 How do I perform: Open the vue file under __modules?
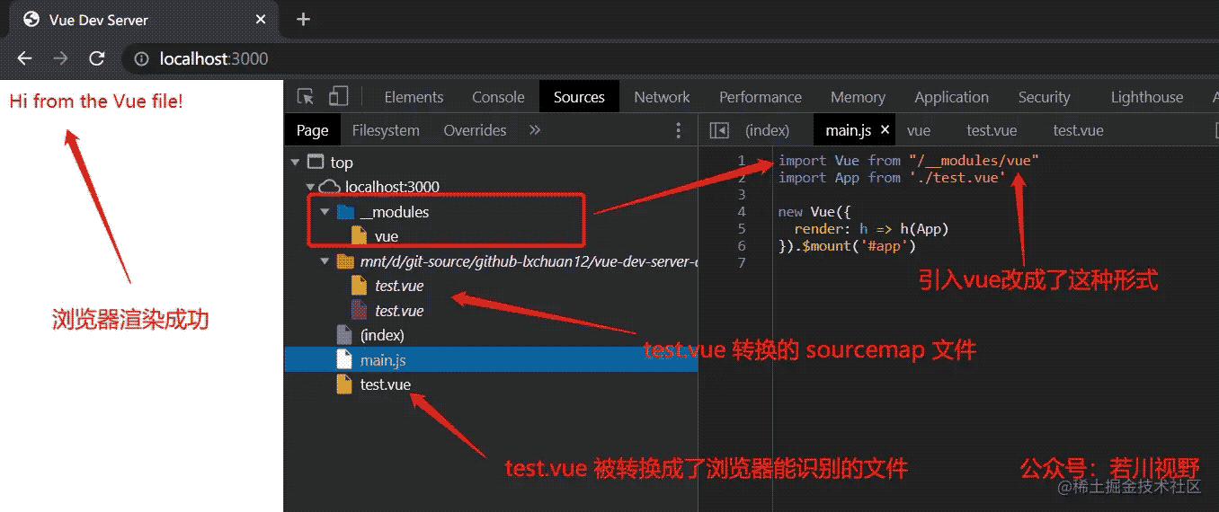point(387,236)
